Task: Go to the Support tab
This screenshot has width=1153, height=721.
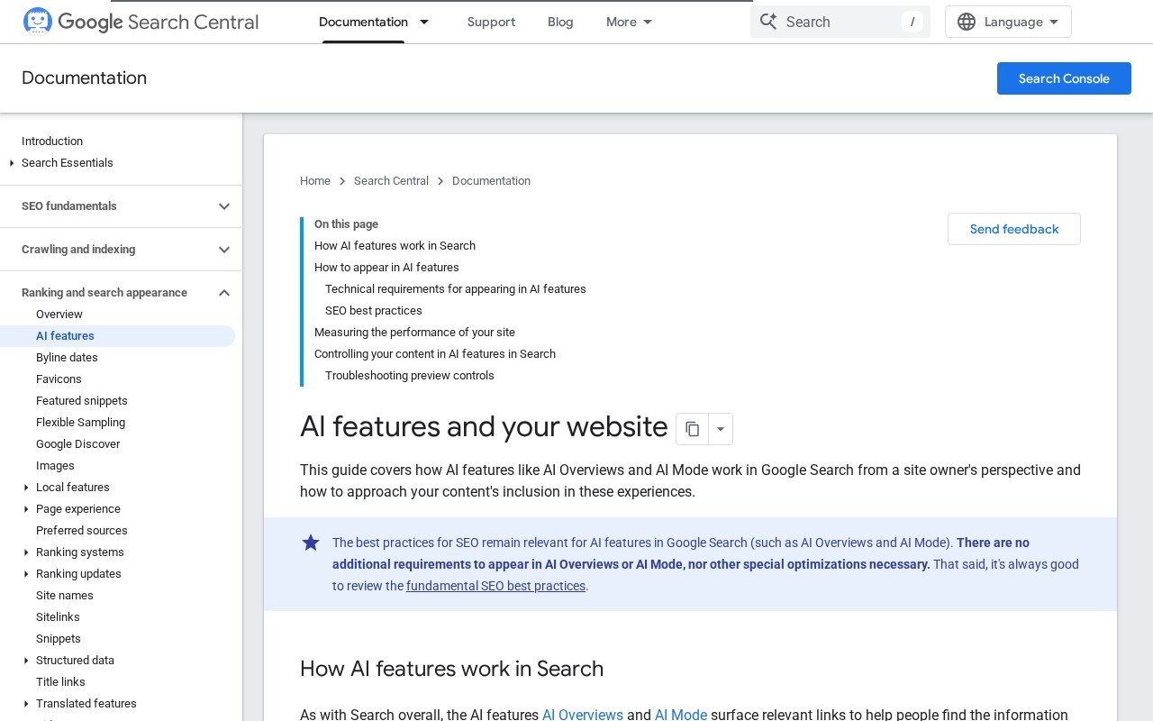Action: tap(491, 22)
